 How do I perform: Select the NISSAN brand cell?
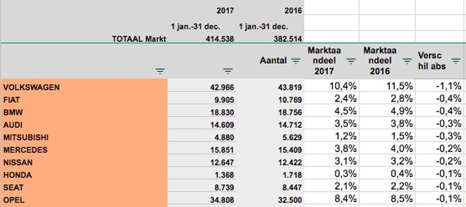click(84, 162)
